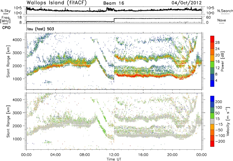Click the -200 tick on the Velocity colorbar

(x=220, y=141)
